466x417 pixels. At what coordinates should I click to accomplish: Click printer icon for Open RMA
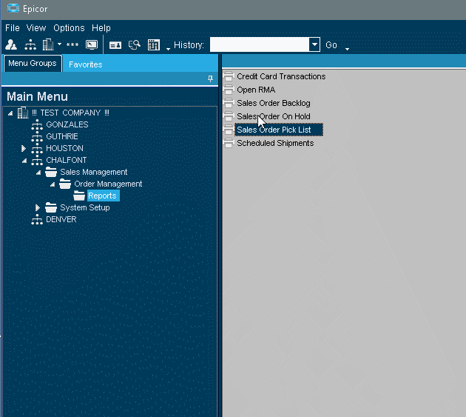coord(229,90)
